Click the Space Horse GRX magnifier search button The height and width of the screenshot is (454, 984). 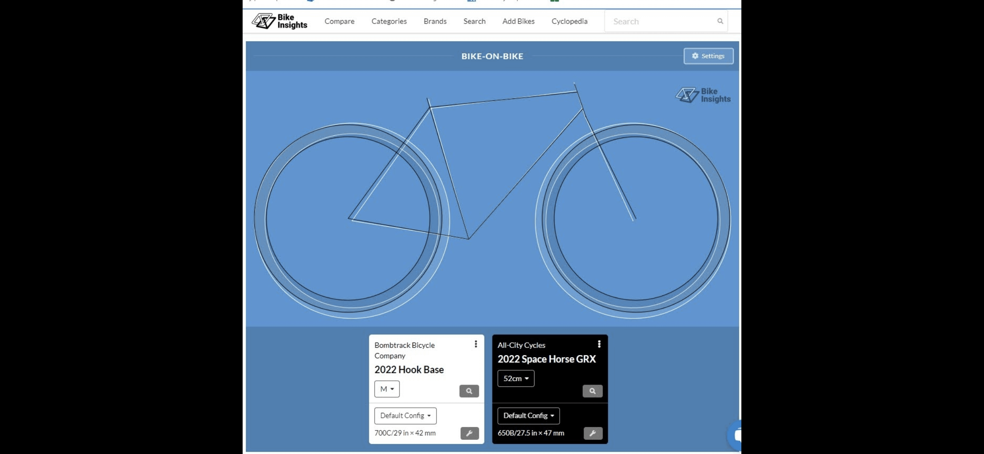pos(593,391)
